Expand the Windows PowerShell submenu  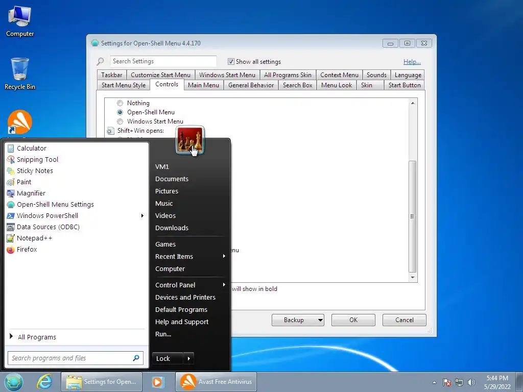click(142, 216)
